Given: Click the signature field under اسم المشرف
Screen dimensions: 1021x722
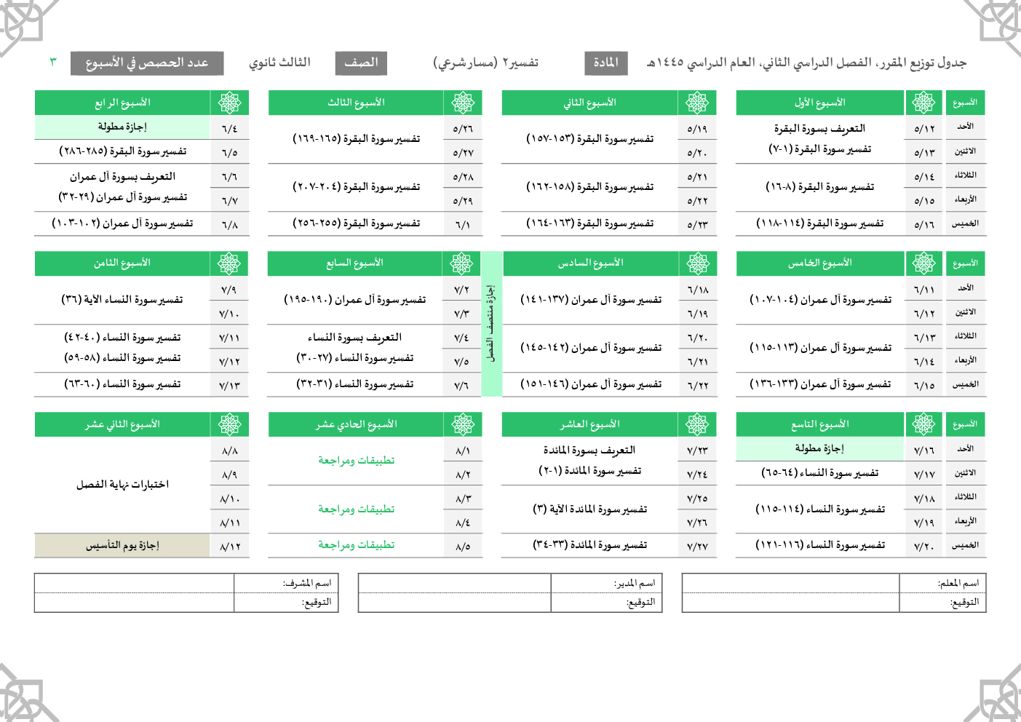Looking at the screenshot, I should [x=134, y=603].
